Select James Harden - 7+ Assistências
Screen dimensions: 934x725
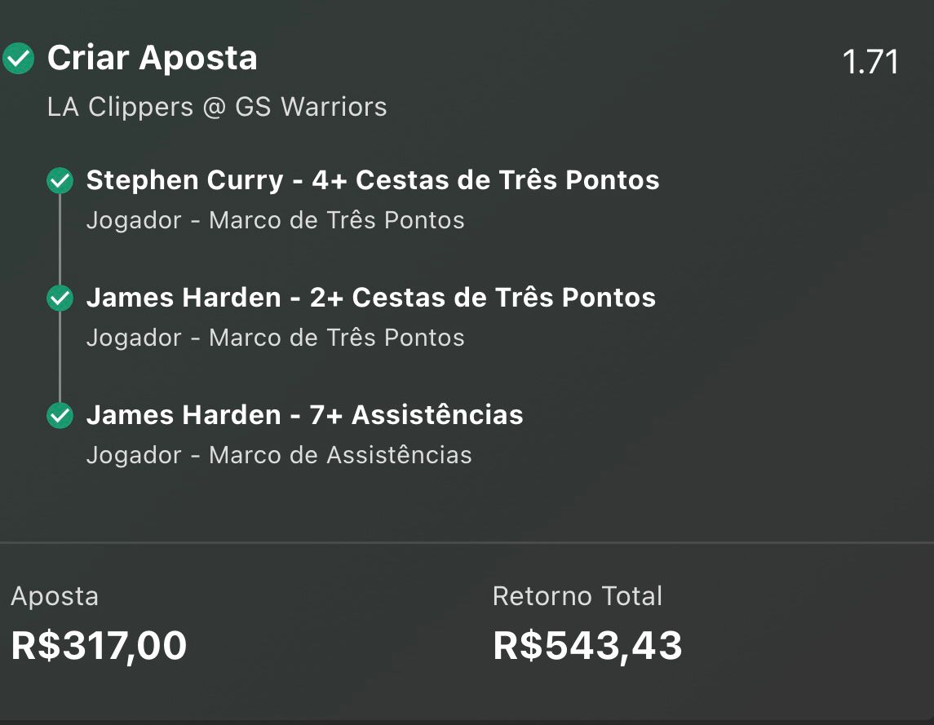[x=304, y=414]
